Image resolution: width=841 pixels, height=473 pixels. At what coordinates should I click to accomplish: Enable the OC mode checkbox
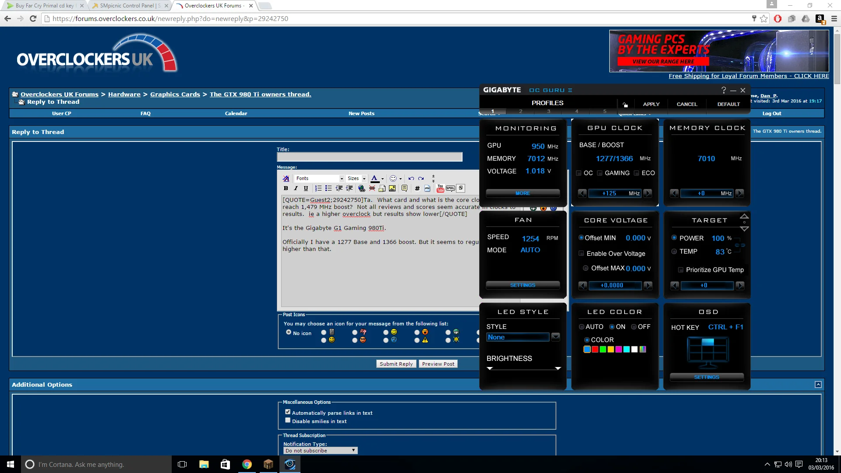click(579, 173)
